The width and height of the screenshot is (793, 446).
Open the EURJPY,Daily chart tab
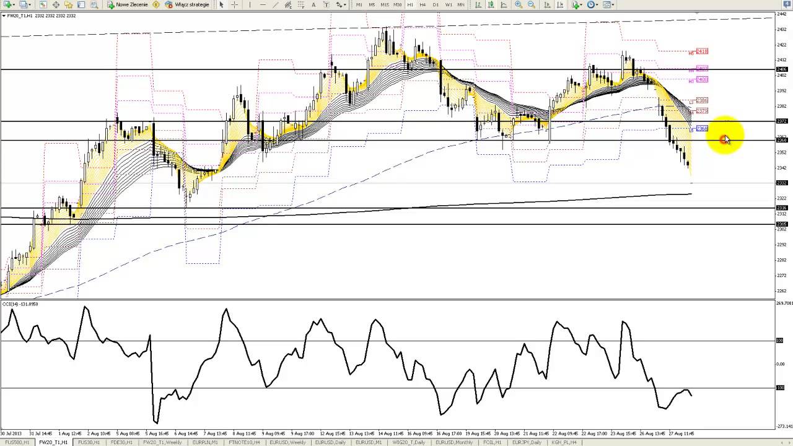[527, 442]
